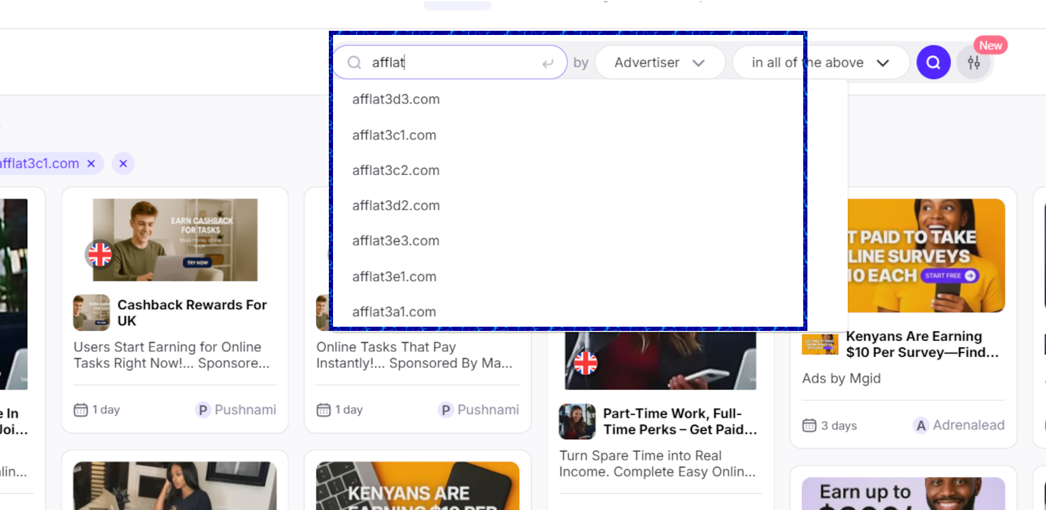
Task: Click 'Online Tasks That Pay Instantly' description
Action: coord(414,355)
